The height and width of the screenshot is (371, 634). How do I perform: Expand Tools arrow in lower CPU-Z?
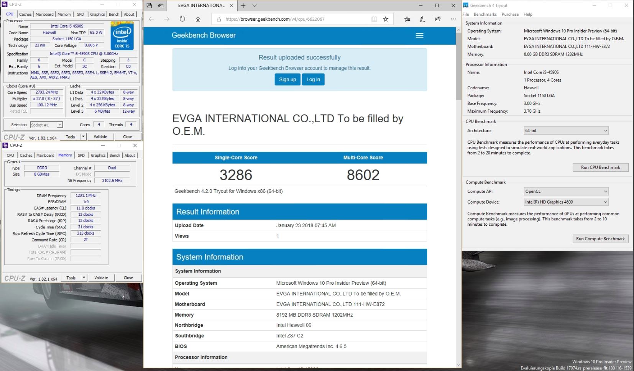[x=84, y=278]
